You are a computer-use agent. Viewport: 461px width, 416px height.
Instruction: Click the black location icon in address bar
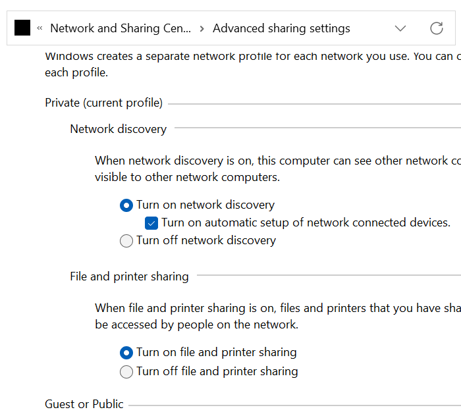(x=22, y=28)
